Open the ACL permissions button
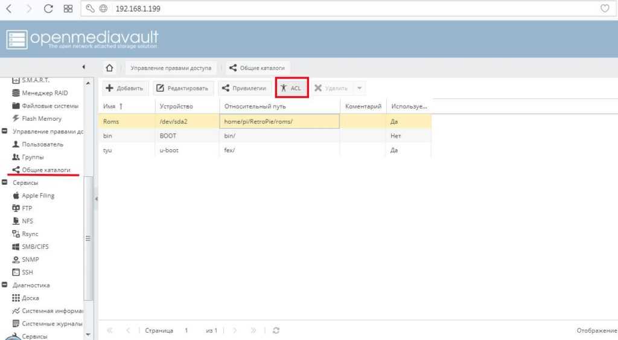The width and height of the screenshot is (618, 340). coord(291,88)
